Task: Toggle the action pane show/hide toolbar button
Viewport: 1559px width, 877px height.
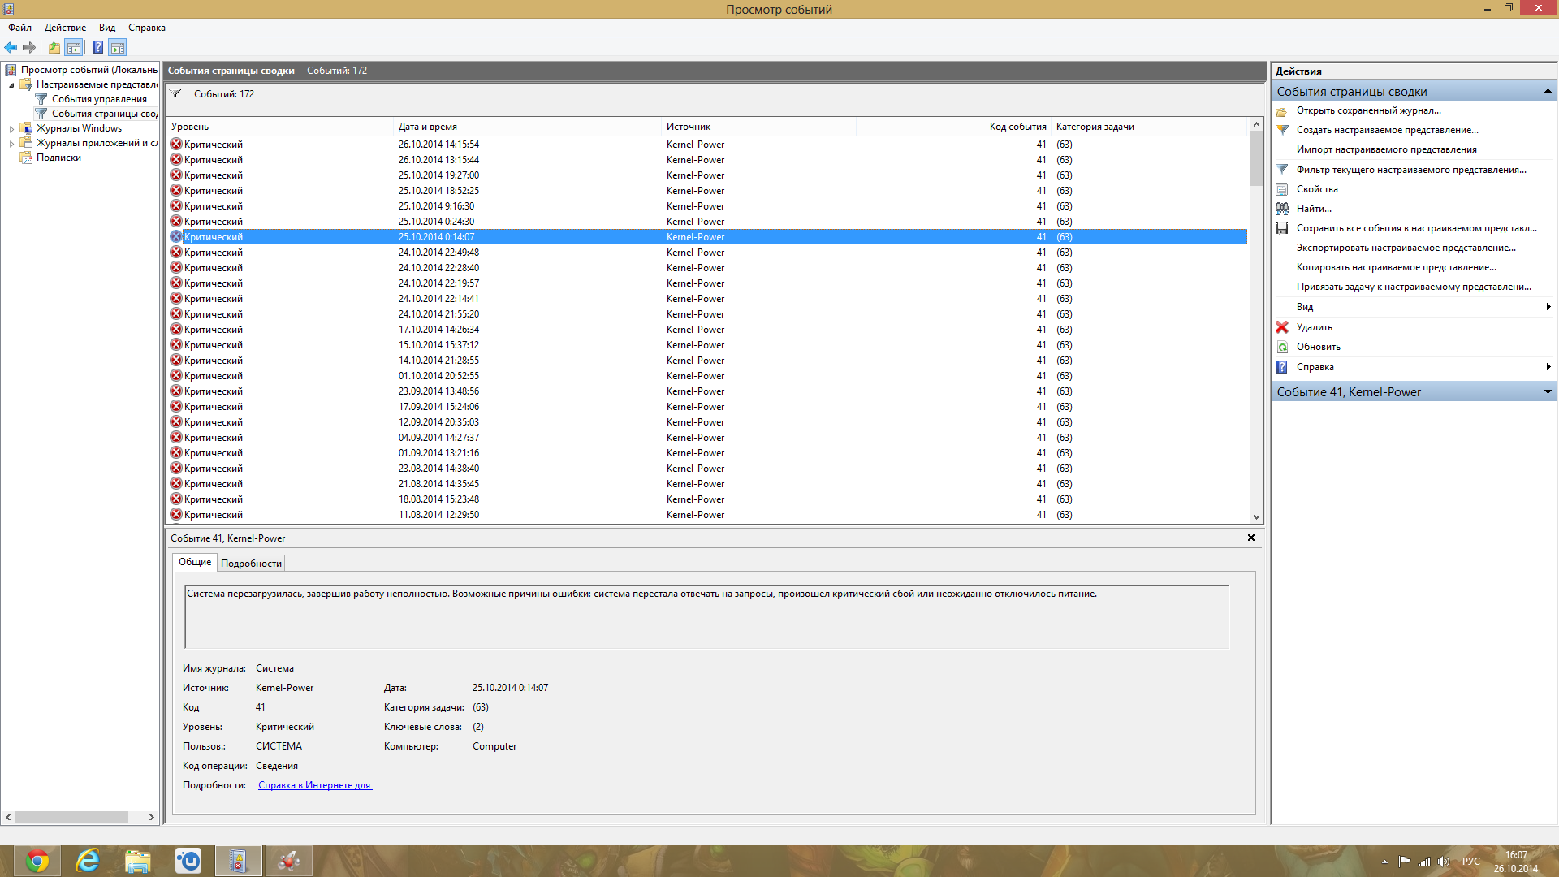Action: click(x=118, y=47)
